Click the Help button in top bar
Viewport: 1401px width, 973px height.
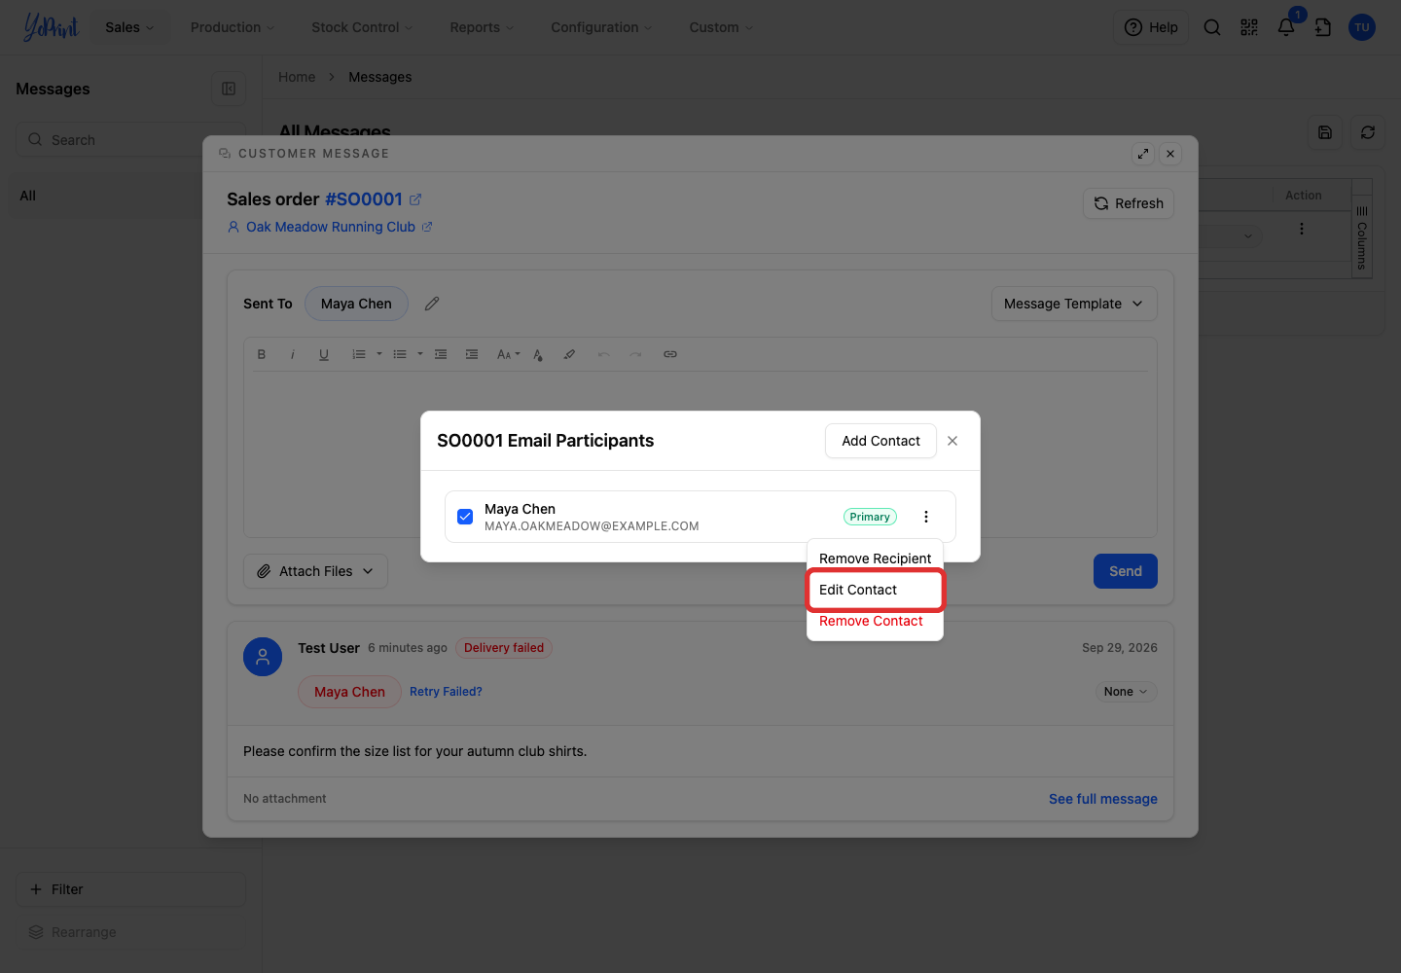point(1151,27)
